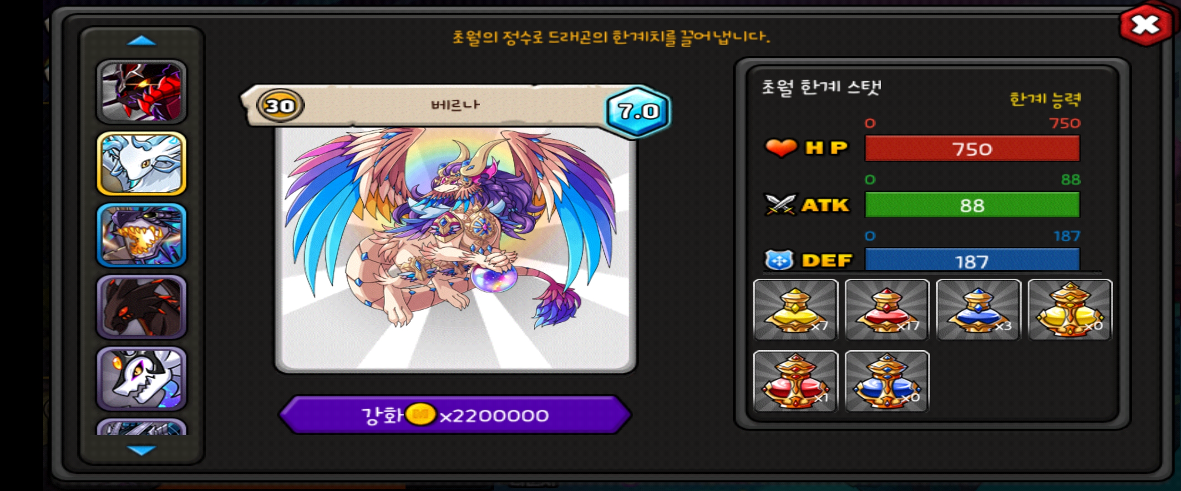The image size is (1181, 491).
Task: Tap the red HP 750 stat bar
Action: [x=972, y=148]
